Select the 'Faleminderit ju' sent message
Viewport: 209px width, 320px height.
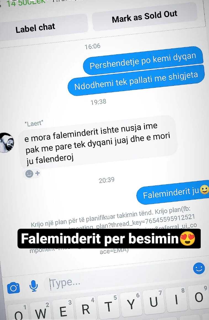pos(173,192)
